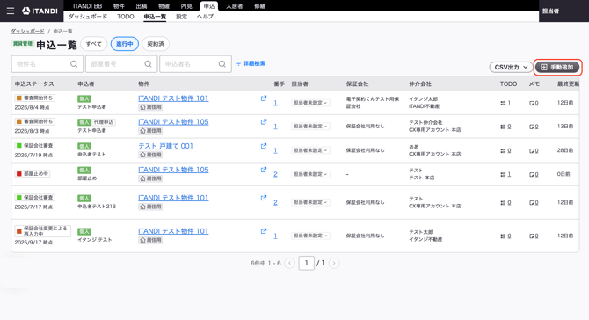Click 保証会社変更による再入力中 status badge

(43, 231)
